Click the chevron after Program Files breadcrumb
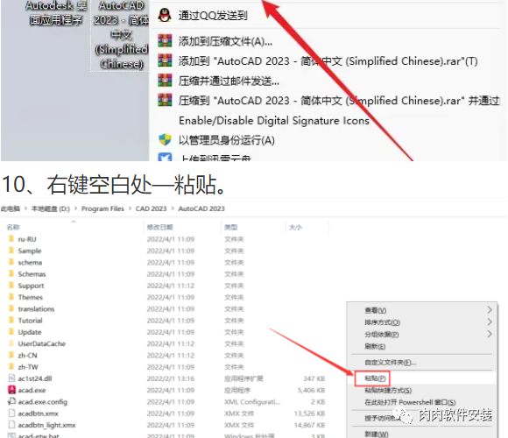The width and height of the screenshot is (508, 438). tap(130, 208)
